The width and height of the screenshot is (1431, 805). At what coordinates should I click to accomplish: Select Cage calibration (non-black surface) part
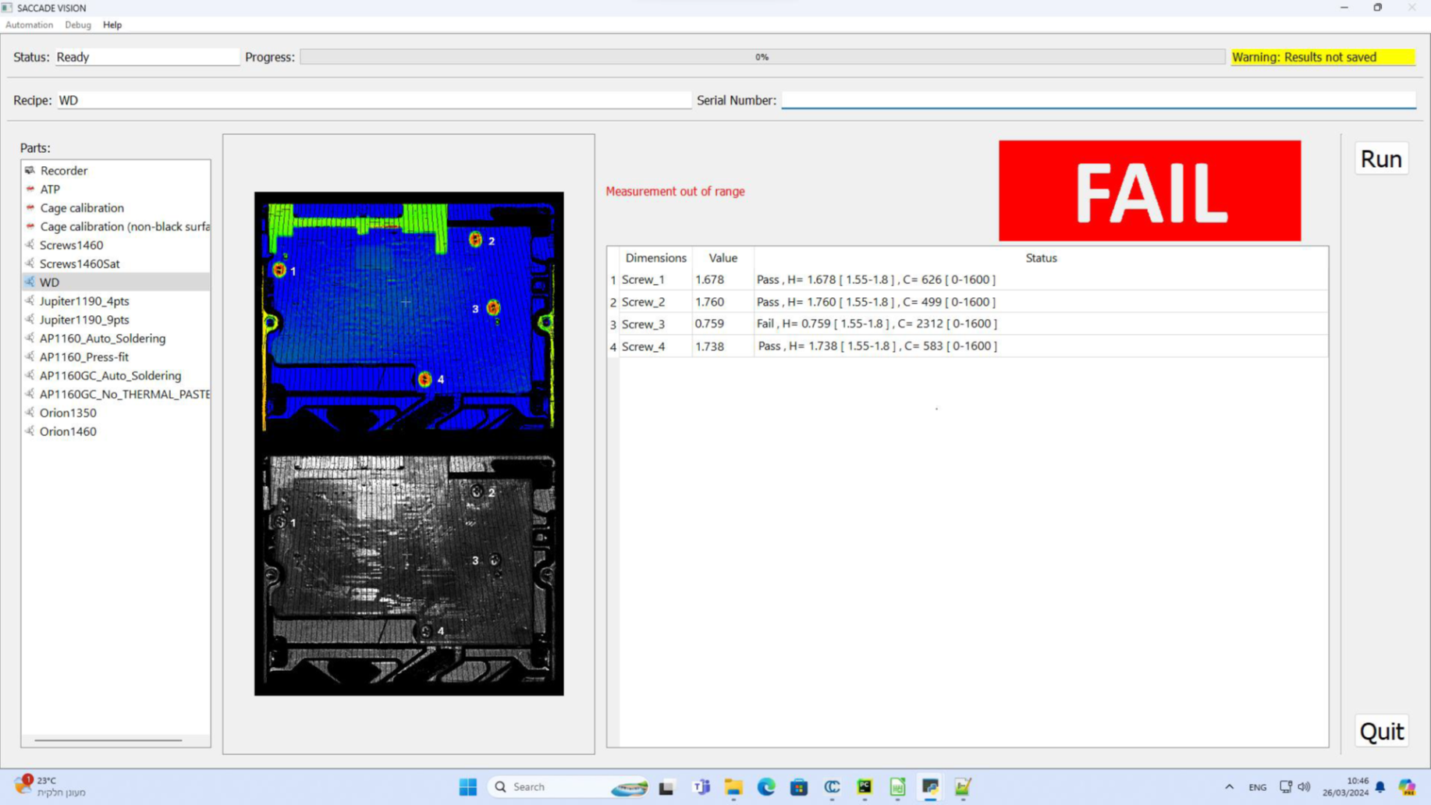(x=115, y=226)
